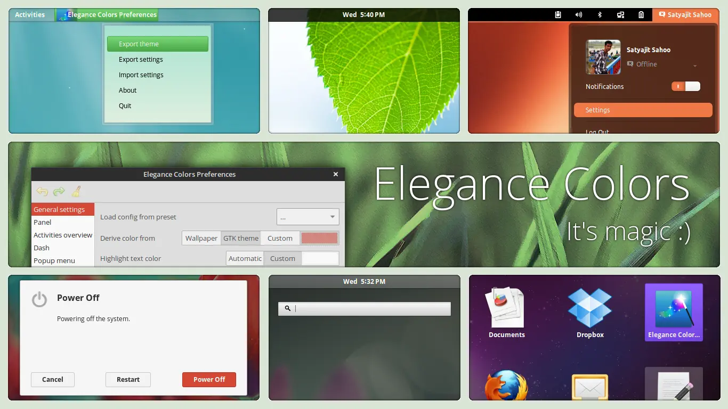Open the network status icon in the top panel

(x=620, y=15)
